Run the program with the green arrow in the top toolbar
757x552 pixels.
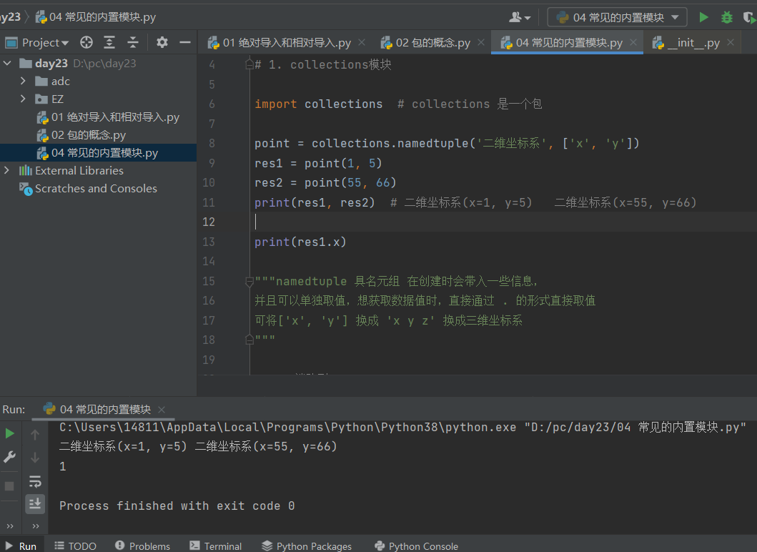pyautogui.click(x=703, y=17)
